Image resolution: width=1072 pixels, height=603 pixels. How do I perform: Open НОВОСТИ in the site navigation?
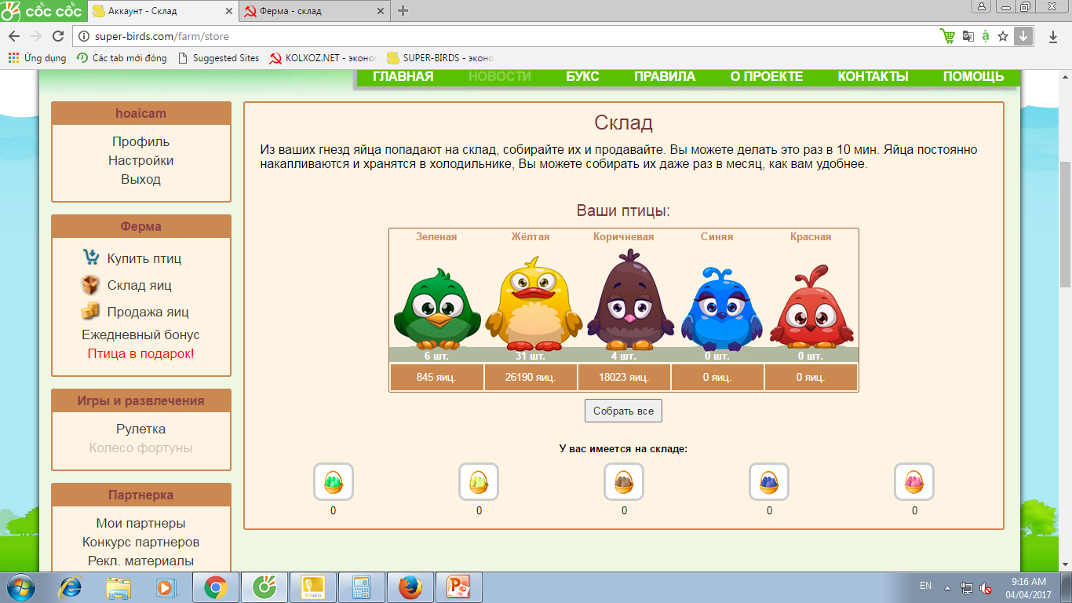(x=500, y=76)
